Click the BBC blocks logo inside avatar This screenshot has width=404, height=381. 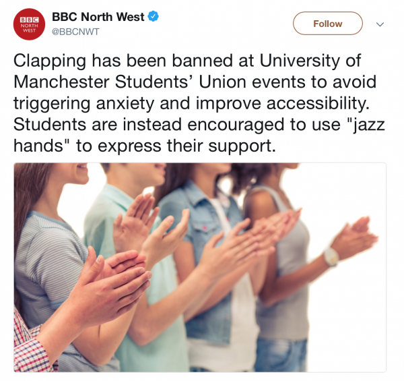[30, 20]
